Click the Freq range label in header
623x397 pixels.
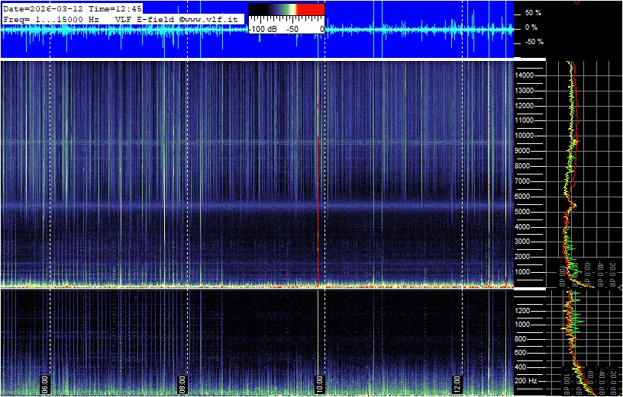click(x=50, y=18)
